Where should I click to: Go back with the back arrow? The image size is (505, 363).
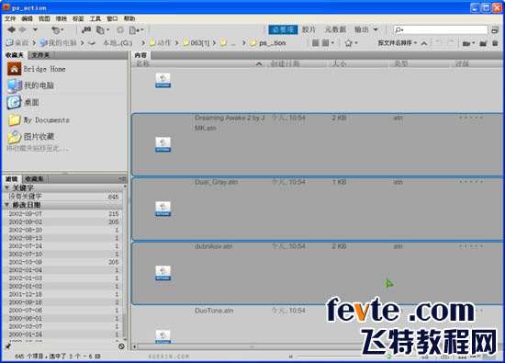12,29
